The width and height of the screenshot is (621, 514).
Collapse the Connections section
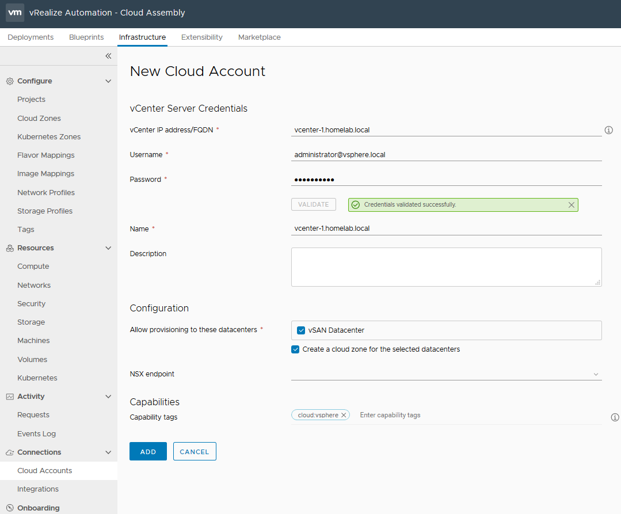108,452
